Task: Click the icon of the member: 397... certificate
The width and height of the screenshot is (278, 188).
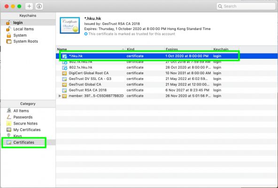Action: point(64,96)
